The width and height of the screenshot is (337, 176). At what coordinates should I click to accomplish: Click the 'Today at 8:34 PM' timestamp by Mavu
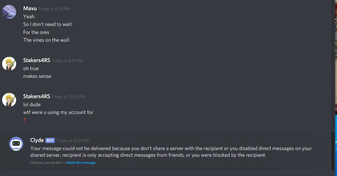(54, 9)
